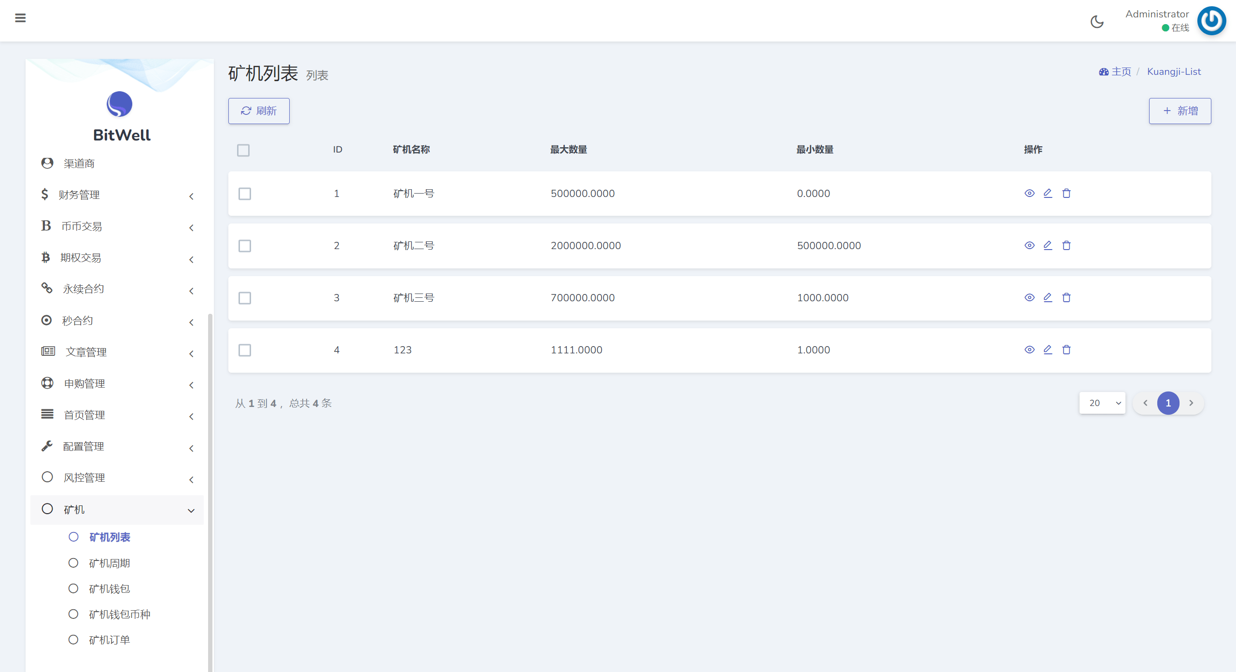Viewport: 1236px width, 672px height.
Task: Open the page size dropdown showing 20
Action: (1102, 403)
